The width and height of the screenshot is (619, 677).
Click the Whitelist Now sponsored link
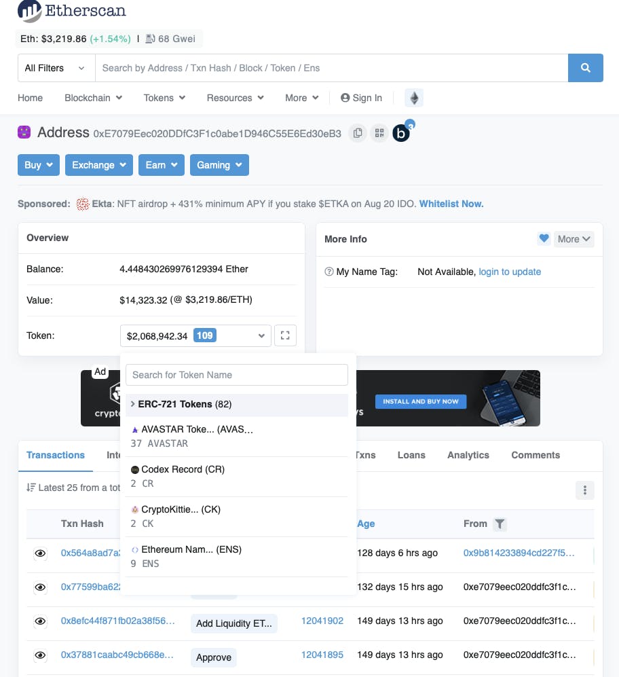(x=451, y=204)
